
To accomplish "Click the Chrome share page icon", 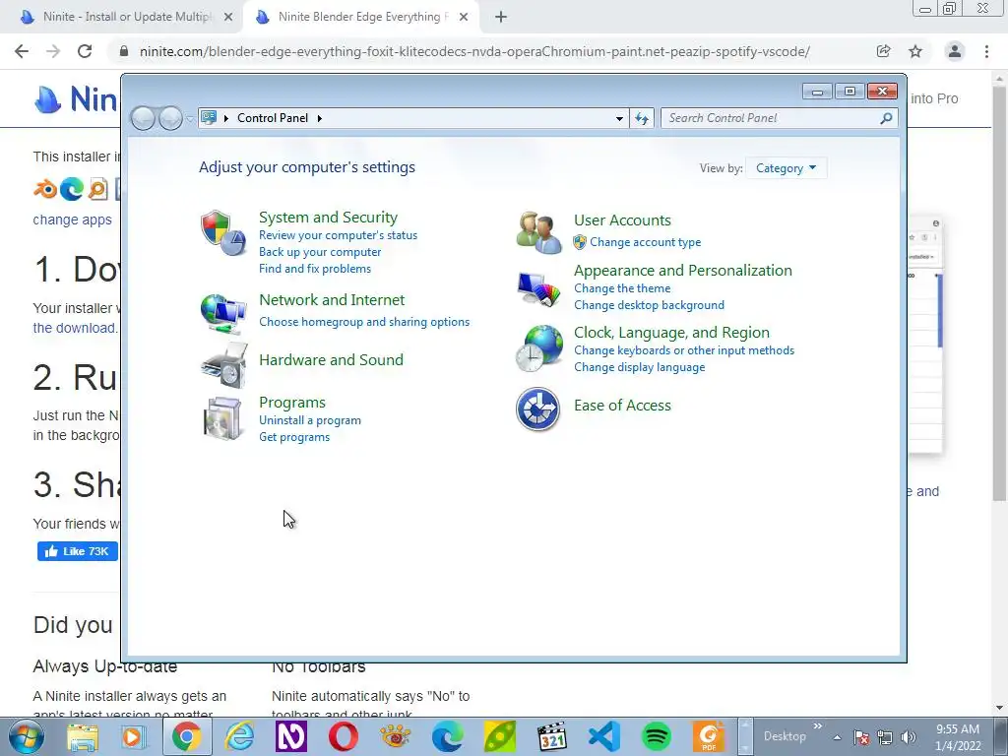I will (883, 51).
